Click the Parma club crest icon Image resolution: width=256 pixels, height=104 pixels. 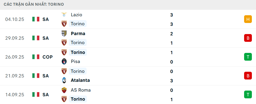64,34
